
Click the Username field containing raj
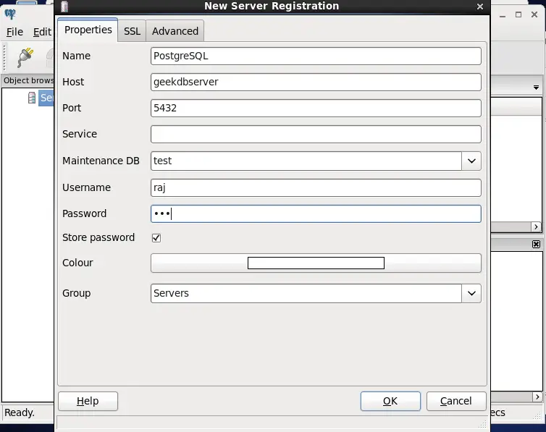316,188
